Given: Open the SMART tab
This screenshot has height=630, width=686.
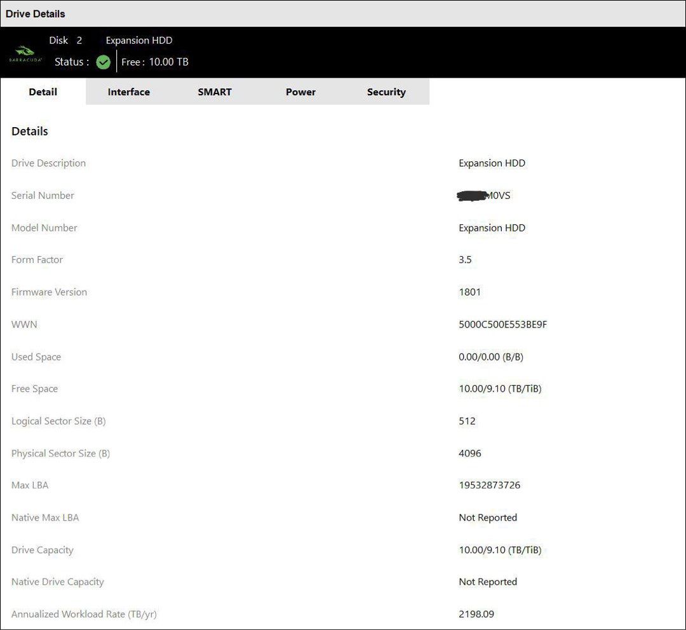Looking at the screenshot, I should pyautogui.click(x=215, y=92).
